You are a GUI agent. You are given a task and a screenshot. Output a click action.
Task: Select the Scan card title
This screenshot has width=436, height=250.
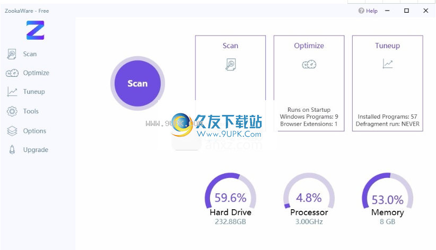231,46
